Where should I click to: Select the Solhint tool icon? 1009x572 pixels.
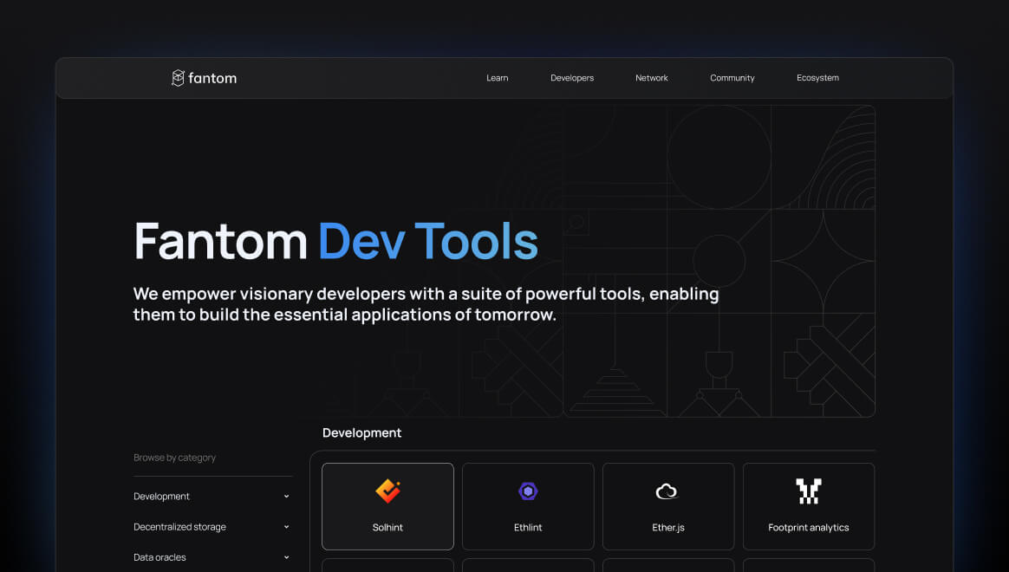(387, 491)
